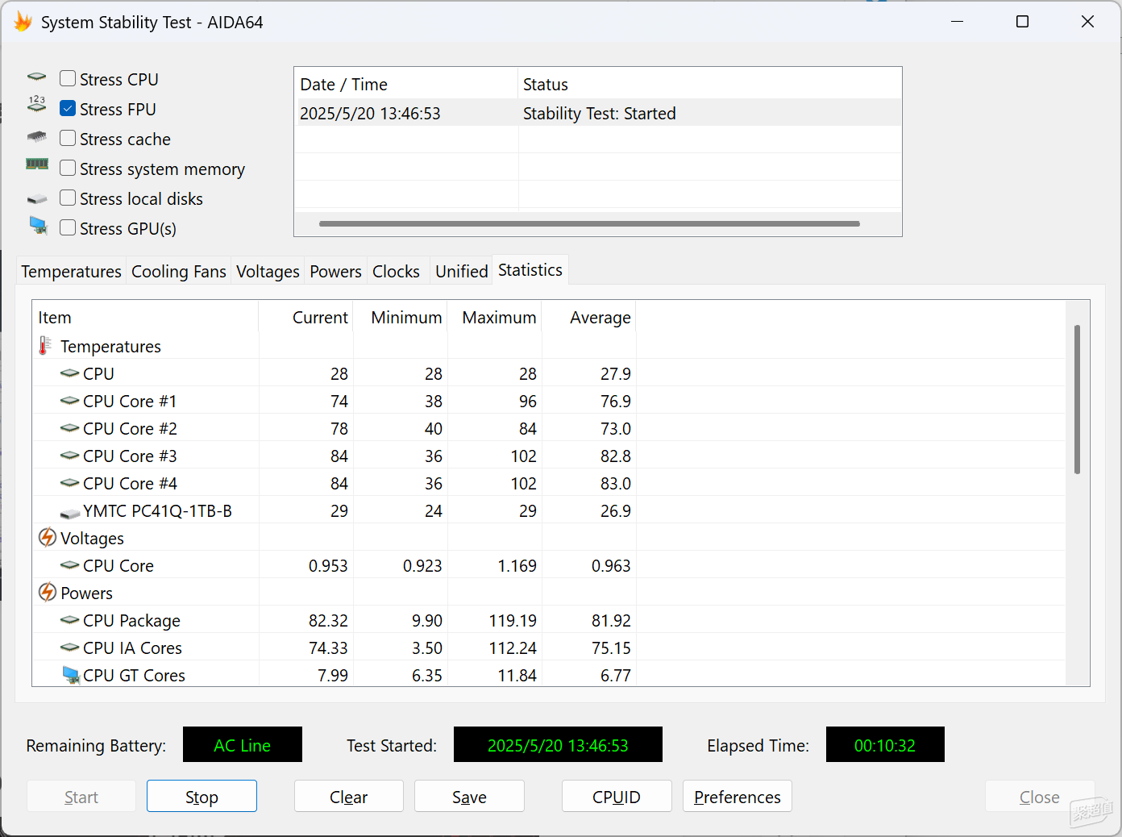Click the Test Started value 2025/5/20 13:46:53
Viewport: 1122px width, 837px height.
[x=558, y=745]
